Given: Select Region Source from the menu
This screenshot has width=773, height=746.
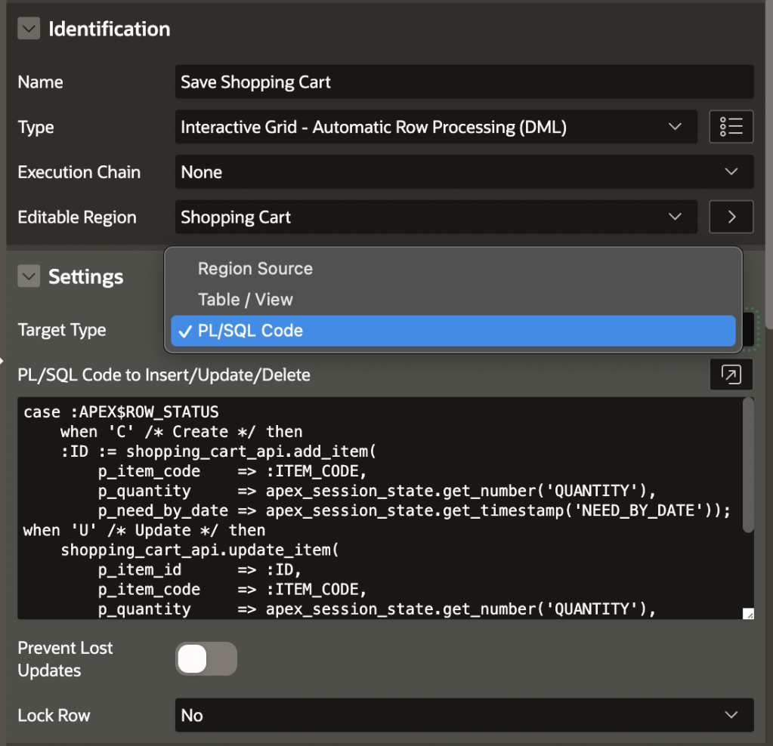Looking at the screenshot, I should pyautogui.click(x=255, y=268).
